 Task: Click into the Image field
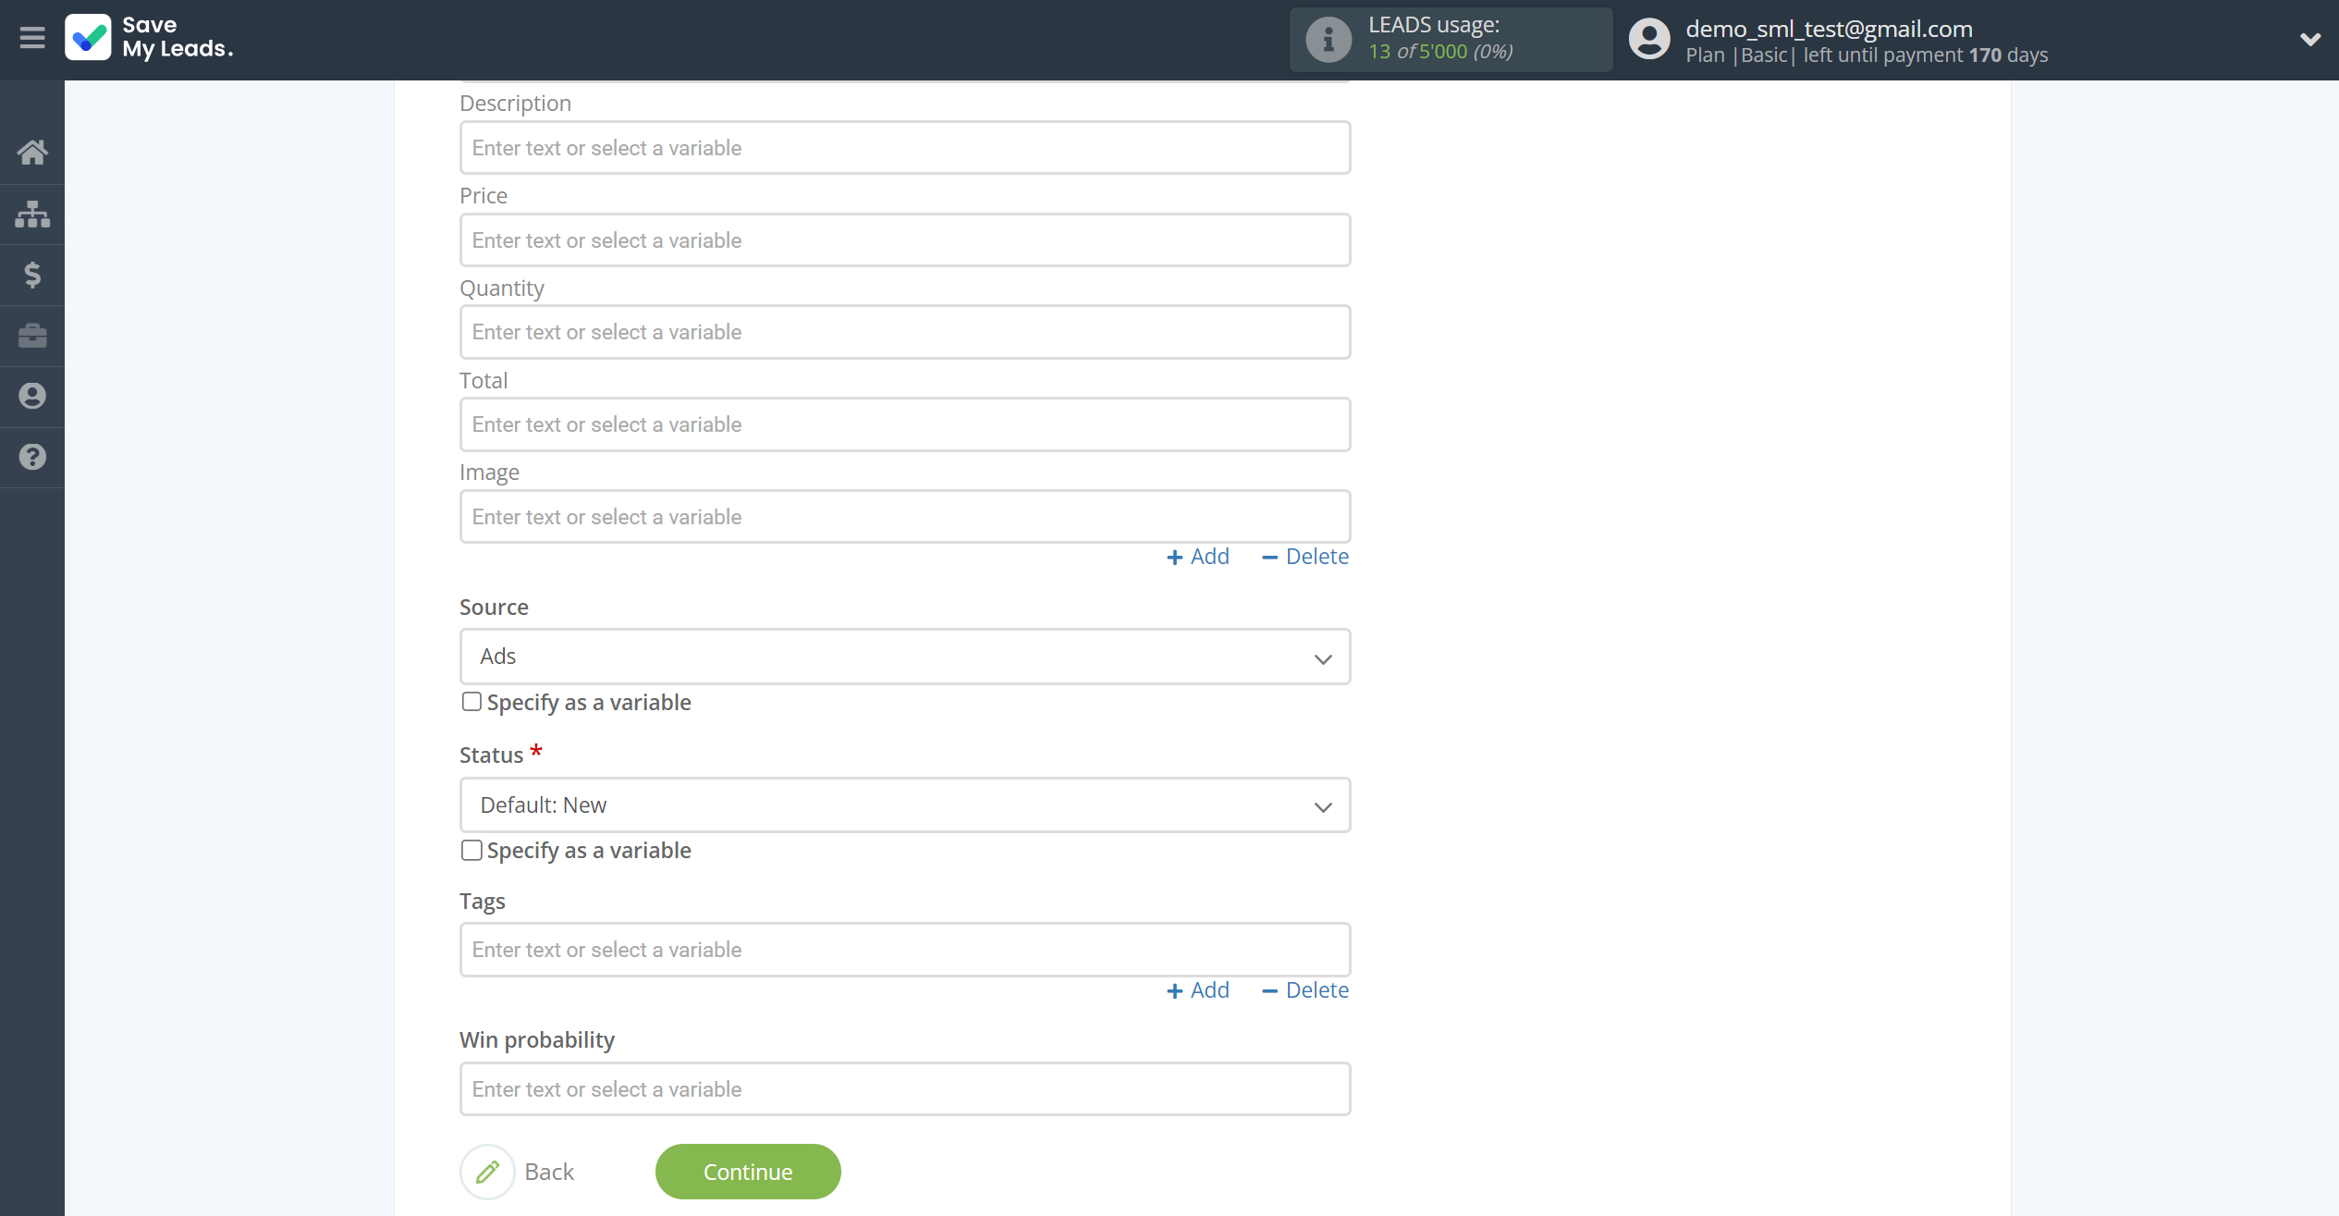pyautogui.click(x=905, y=517)
